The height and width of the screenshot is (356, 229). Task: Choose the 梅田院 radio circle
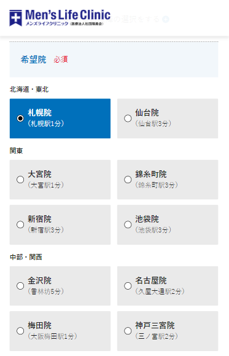pos(20,331)
